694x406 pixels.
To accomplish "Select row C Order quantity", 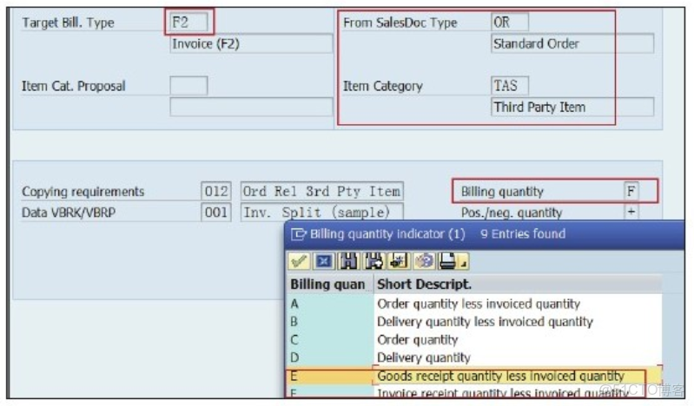I will [474, 340].
